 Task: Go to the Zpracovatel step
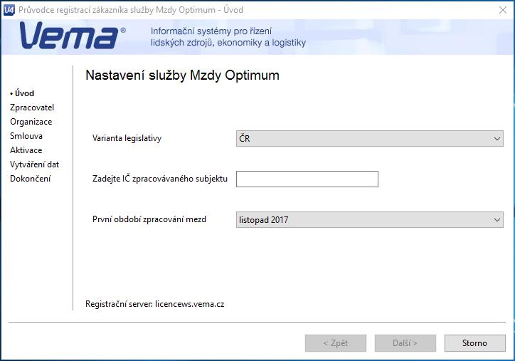[32, 108]
